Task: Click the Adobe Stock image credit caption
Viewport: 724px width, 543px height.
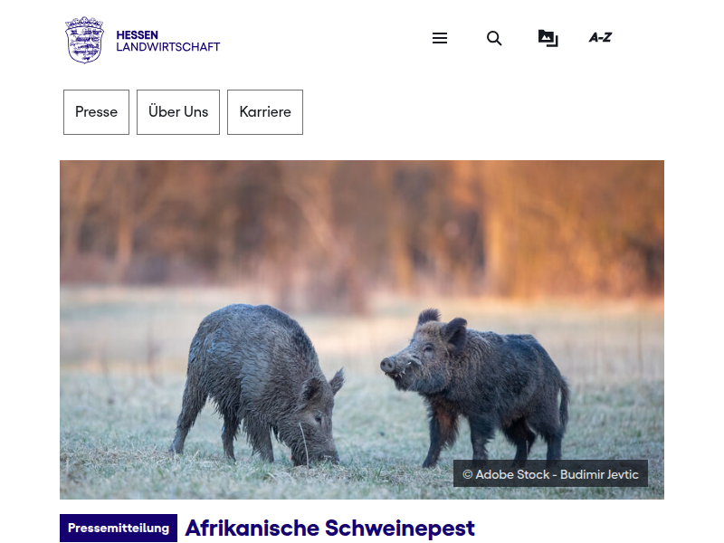Action: [550, 473]
